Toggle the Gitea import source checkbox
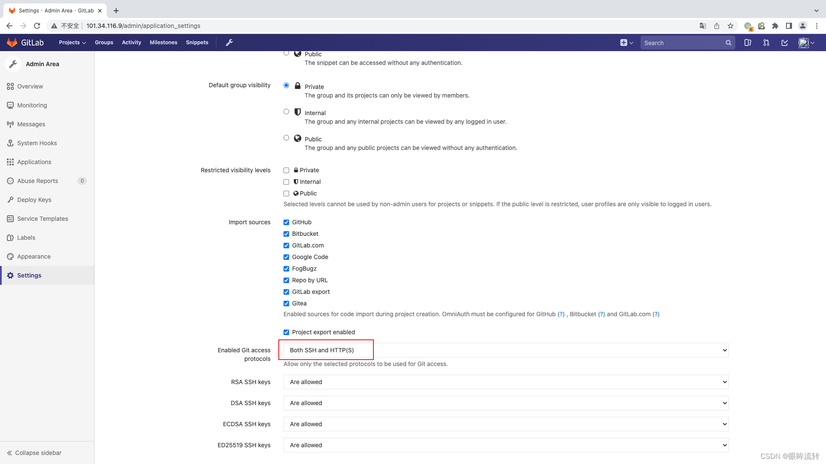 287,303
